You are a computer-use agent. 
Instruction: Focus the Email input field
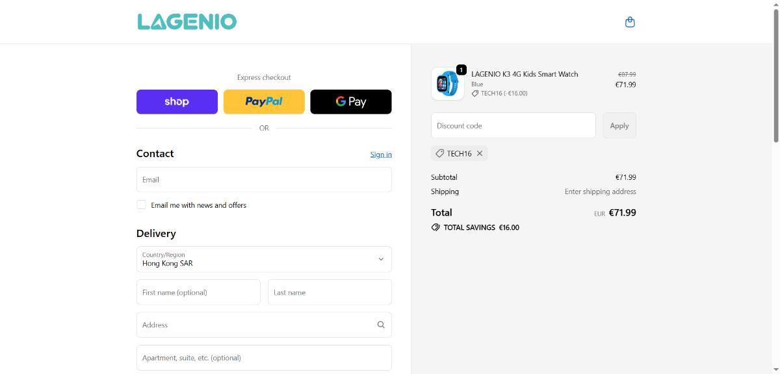coord(264,180)
